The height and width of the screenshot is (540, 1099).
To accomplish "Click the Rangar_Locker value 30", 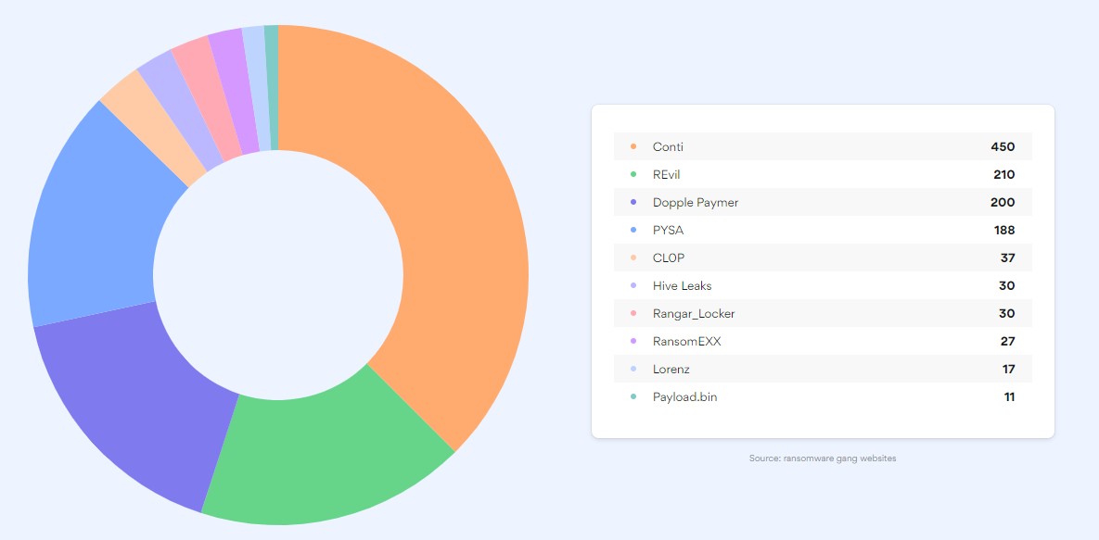I will (x=1006, y=313).
